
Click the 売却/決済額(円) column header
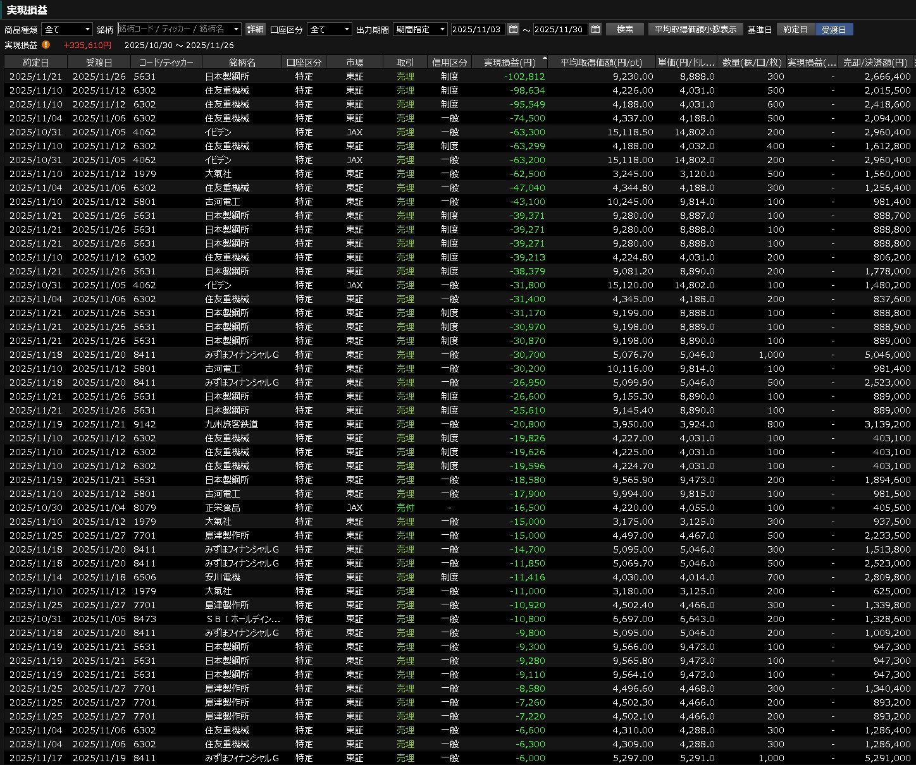click(876, 62)
